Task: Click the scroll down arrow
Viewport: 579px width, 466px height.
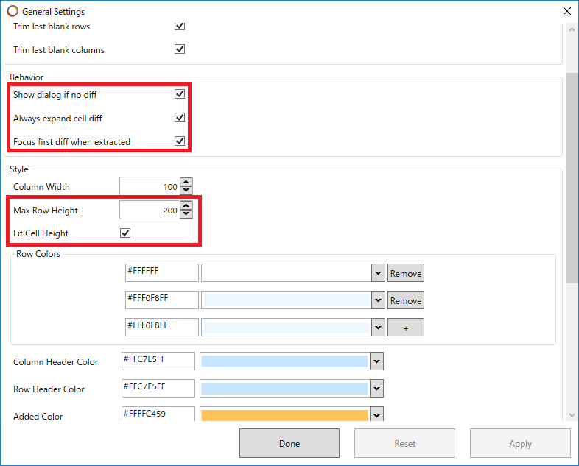Action: [572, 415]
